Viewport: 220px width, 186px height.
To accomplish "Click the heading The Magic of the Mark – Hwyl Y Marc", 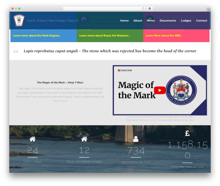I will (60, 83).
